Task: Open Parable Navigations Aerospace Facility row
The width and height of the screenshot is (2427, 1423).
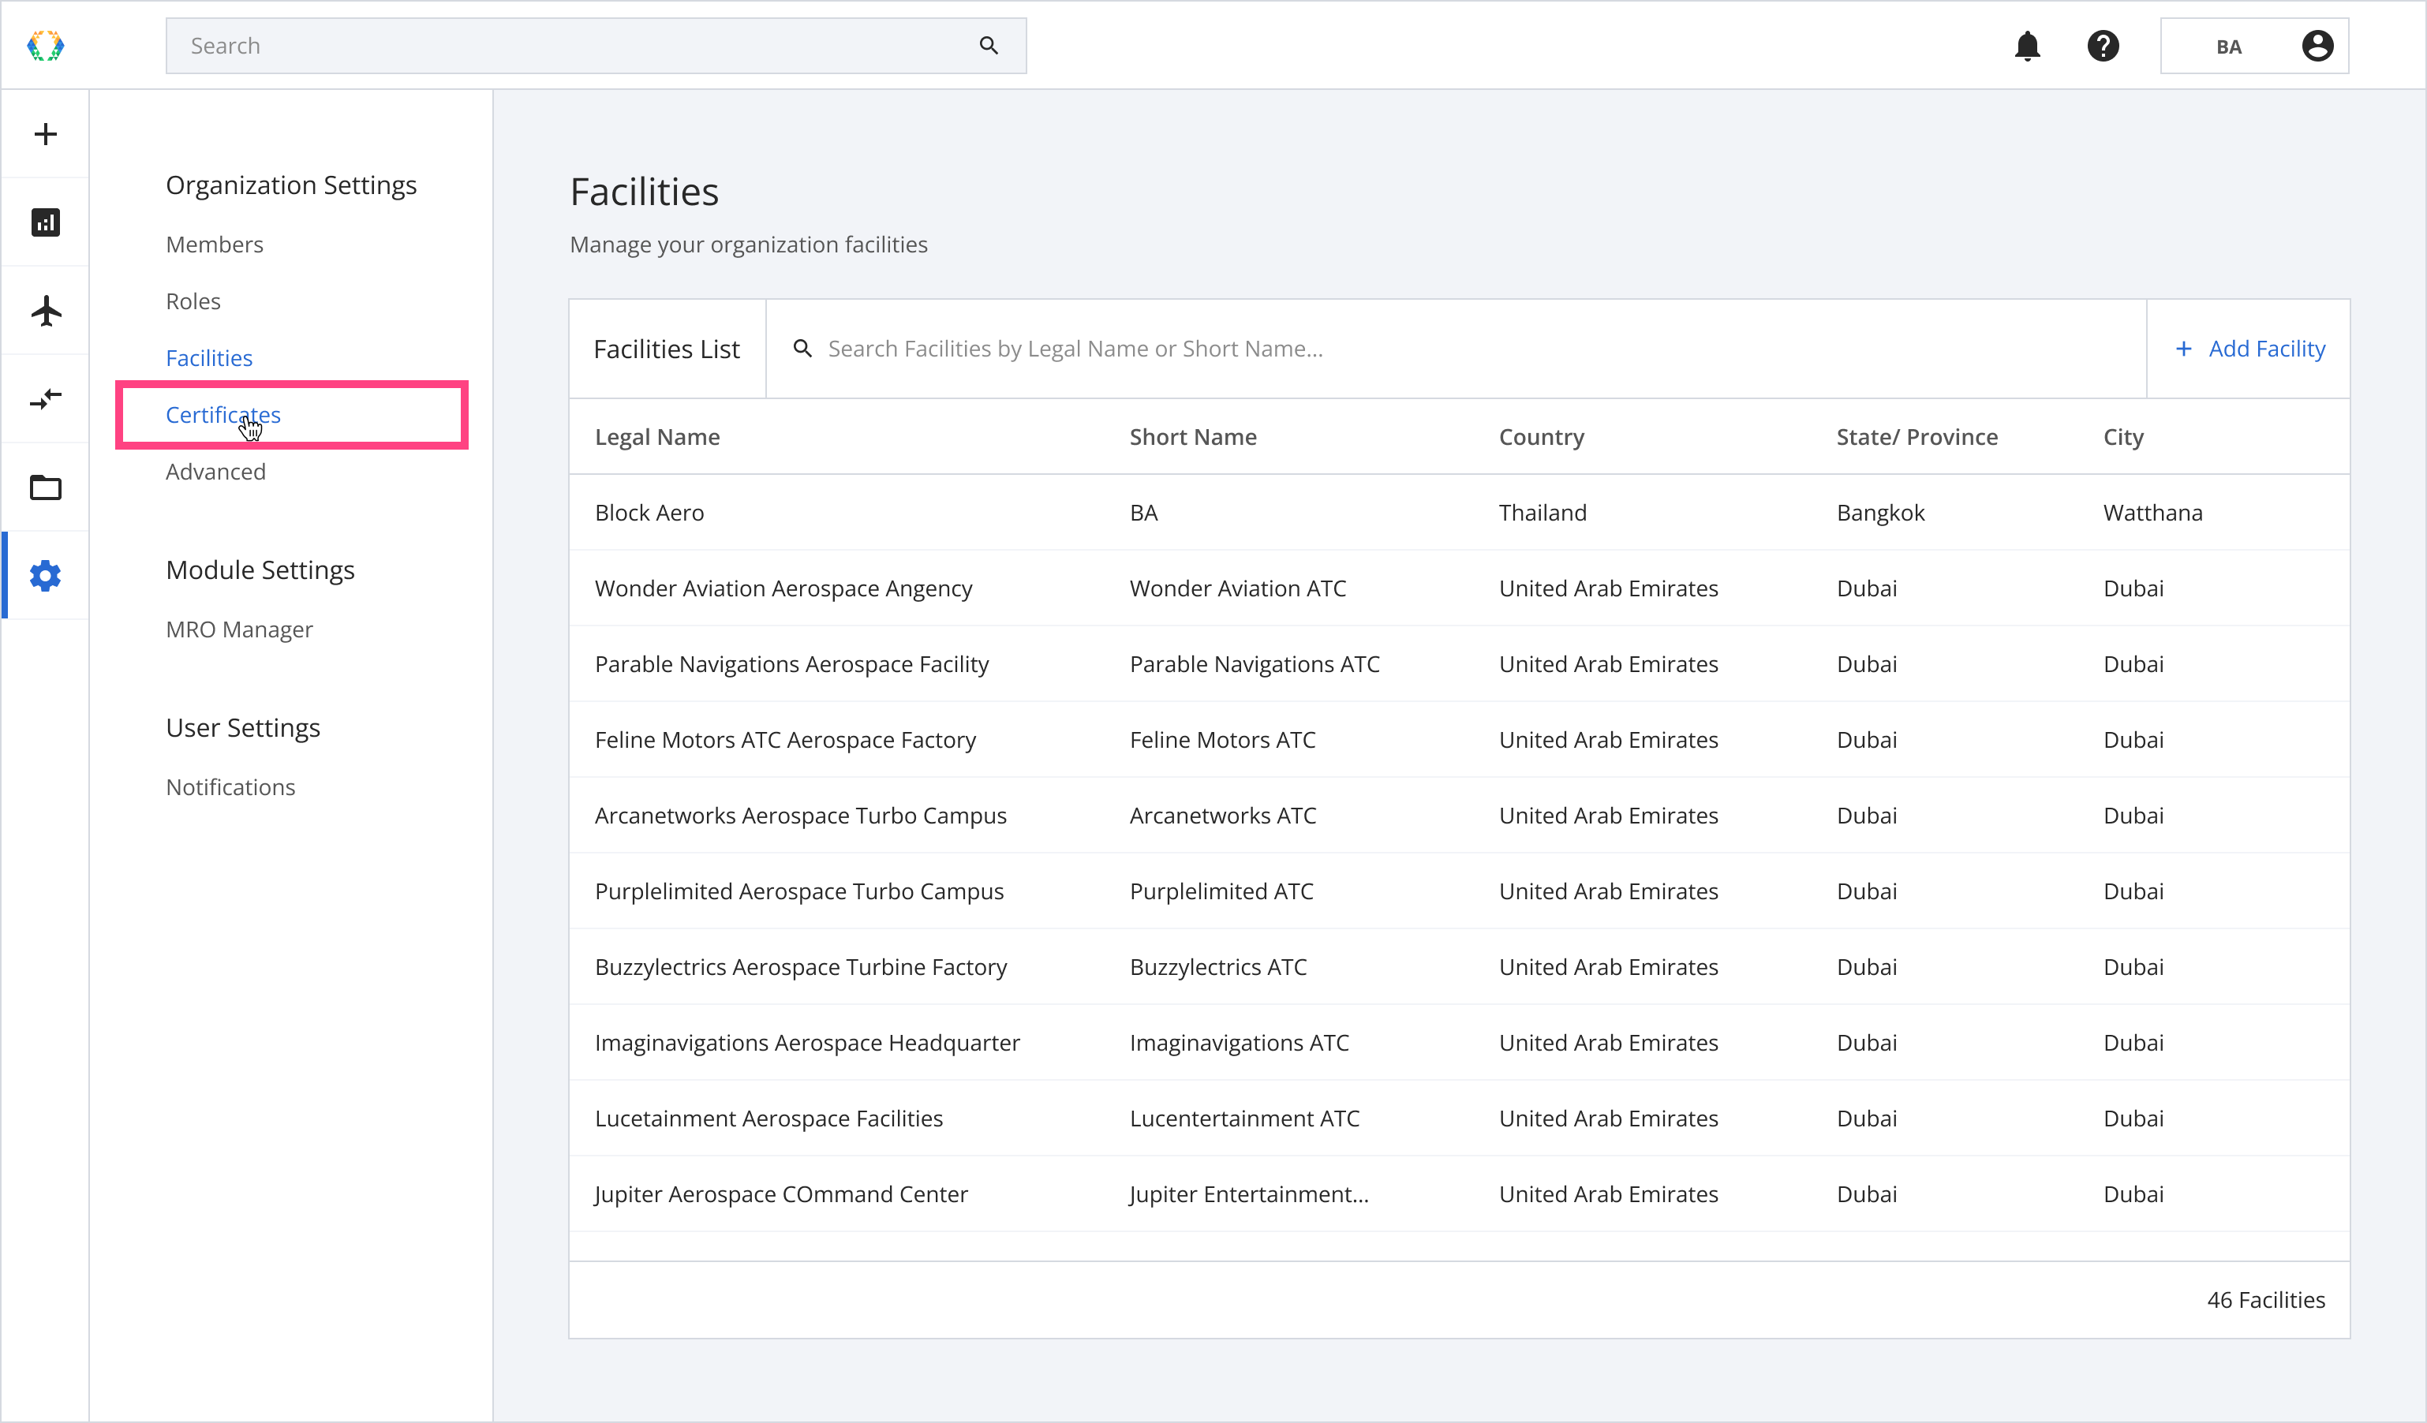Action: point(1459,664)
